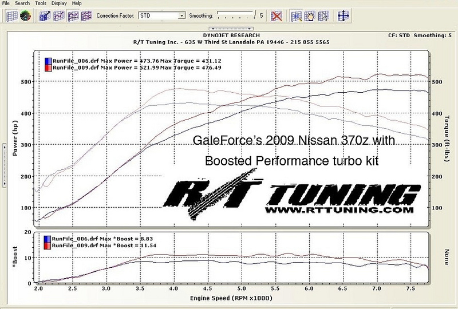This screenshot has height=309, width=458.
Task: Click the R/T Tuning Inc. address line
Action: (231, 42)
